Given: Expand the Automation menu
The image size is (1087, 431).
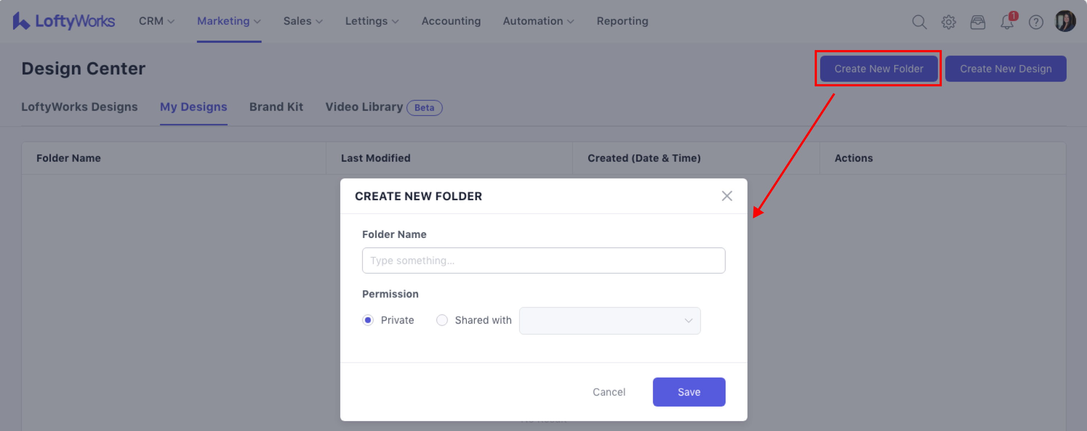Looking at the screenshot, I should [538, 21].
